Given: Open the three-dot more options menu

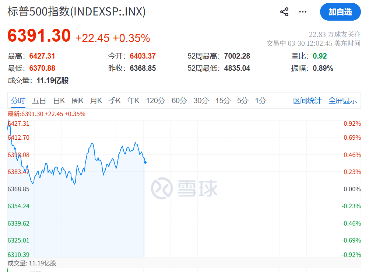Looking at the screenshot, I should [x=303, y=12].
